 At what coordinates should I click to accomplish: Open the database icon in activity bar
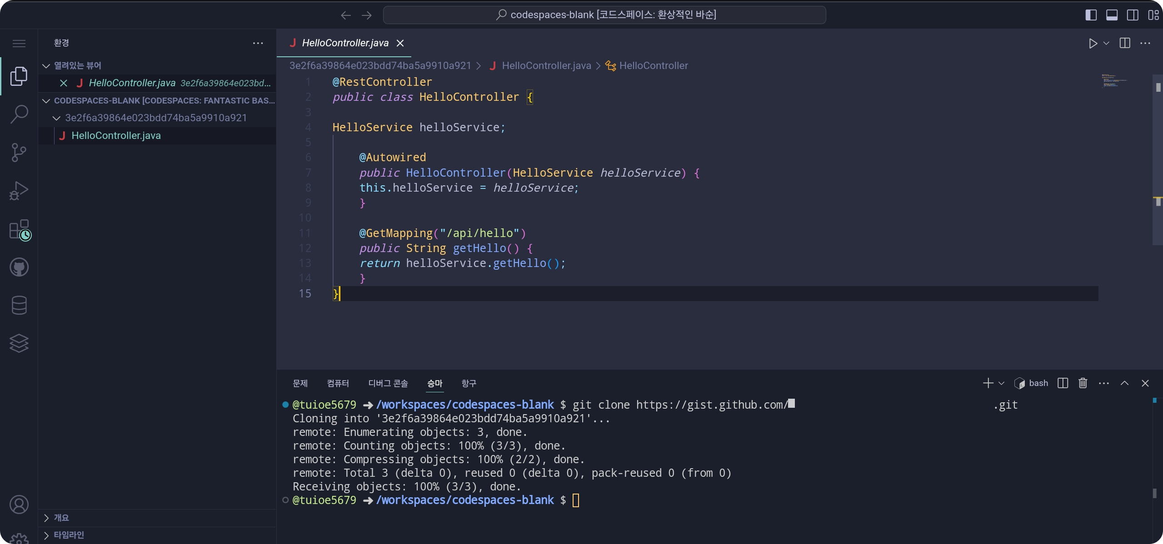pyautogui.click(x=19, y=305)
